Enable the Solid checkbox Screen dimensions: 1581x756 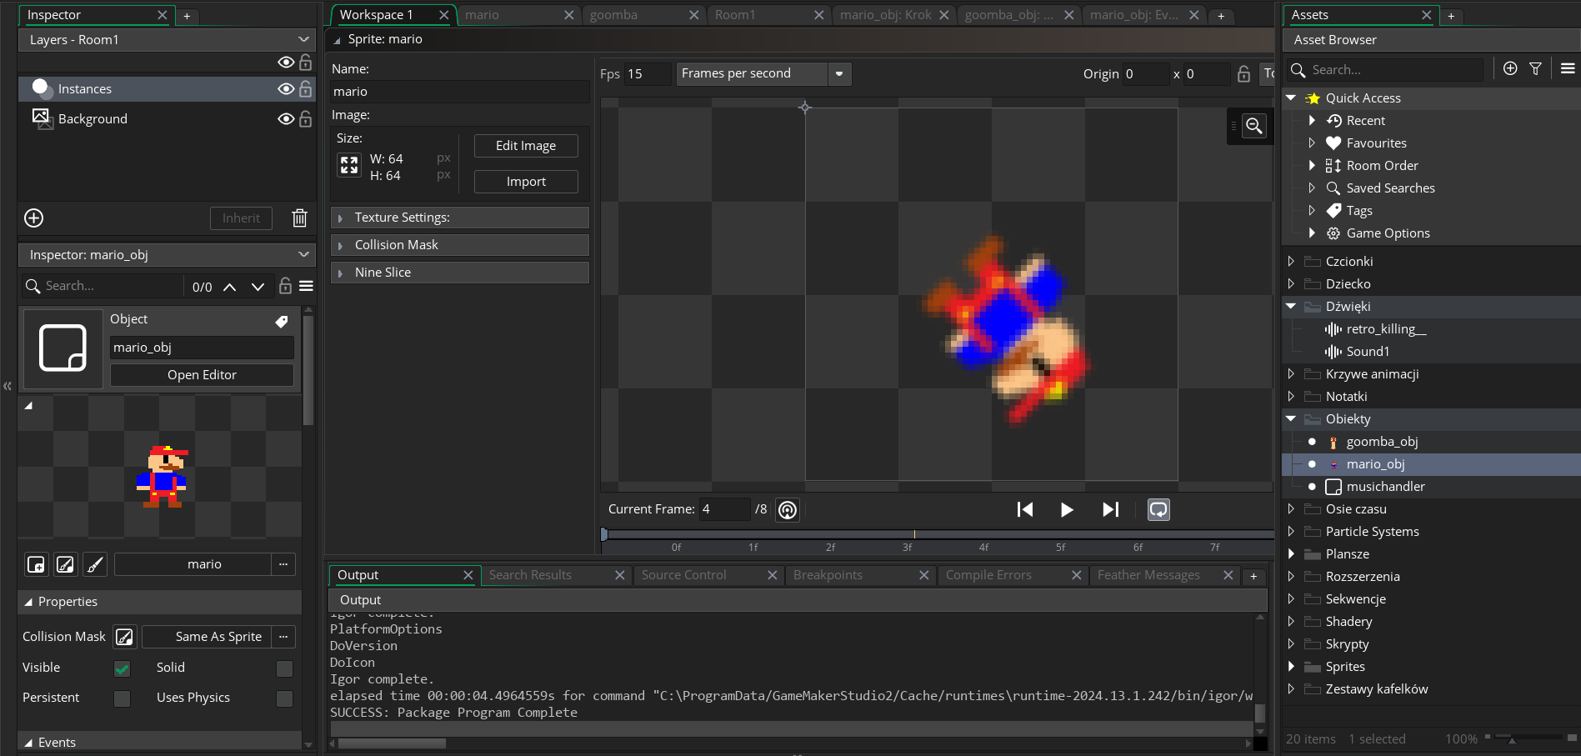coord(284,668)
